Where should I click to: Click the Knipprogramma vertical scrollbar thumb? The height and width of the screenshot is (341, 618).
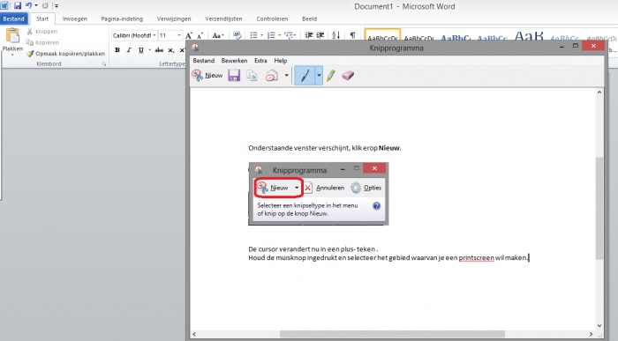point(599,208)
